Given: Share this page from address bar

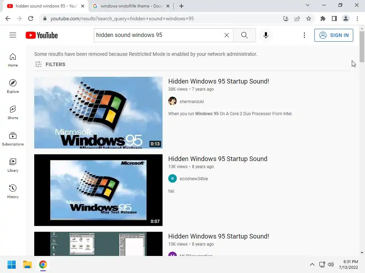Looking at the screenshot, I should (297, 18).
